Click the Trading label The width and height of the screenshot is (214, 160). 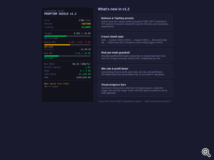click(x=49, y=27)
